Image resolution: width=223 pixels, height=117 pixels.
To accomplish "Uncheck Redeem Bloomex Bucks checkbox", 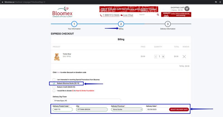I will (x=54, y=83).
